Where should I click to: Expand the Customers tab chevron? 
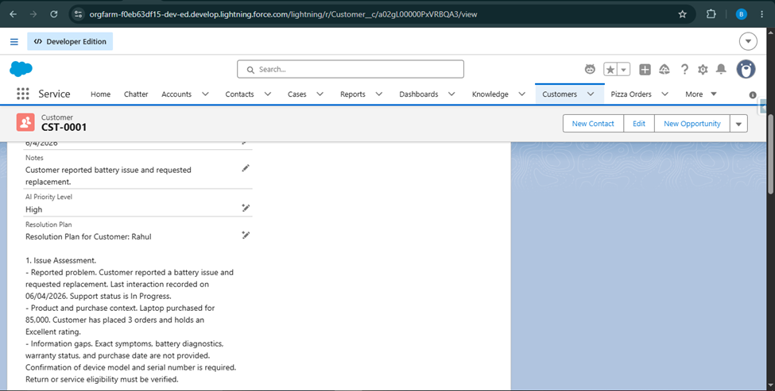point(591,94)
